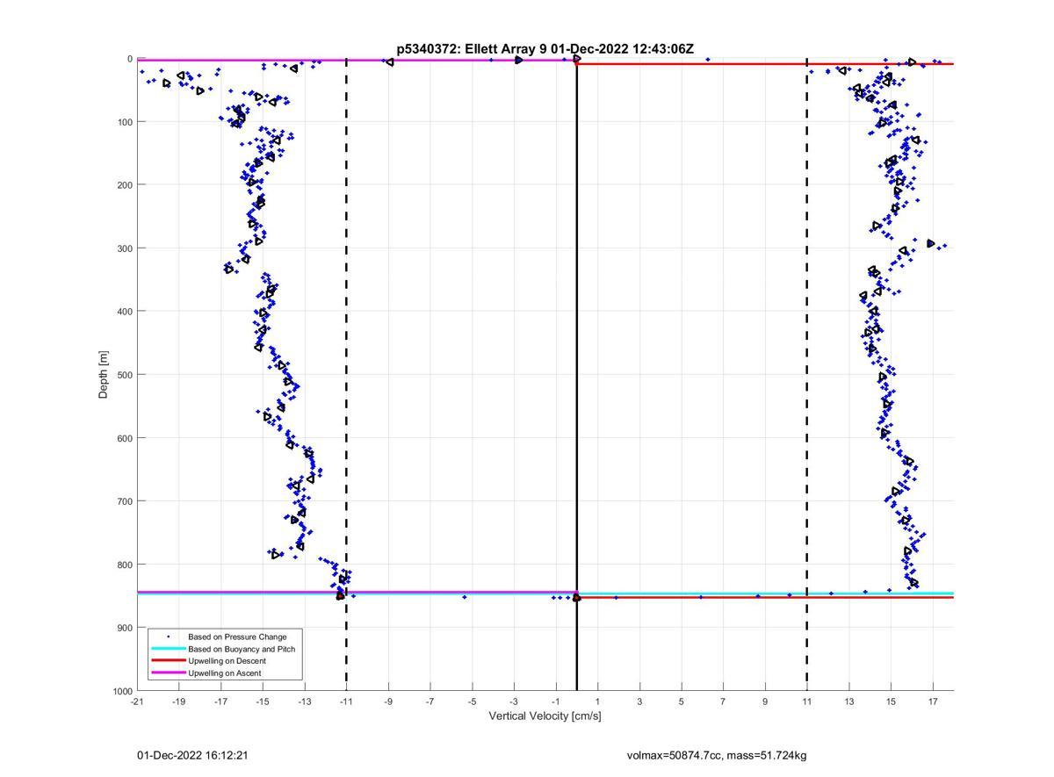
Task: Click the y-axis tick label '400'
Action: coord(125,312)
